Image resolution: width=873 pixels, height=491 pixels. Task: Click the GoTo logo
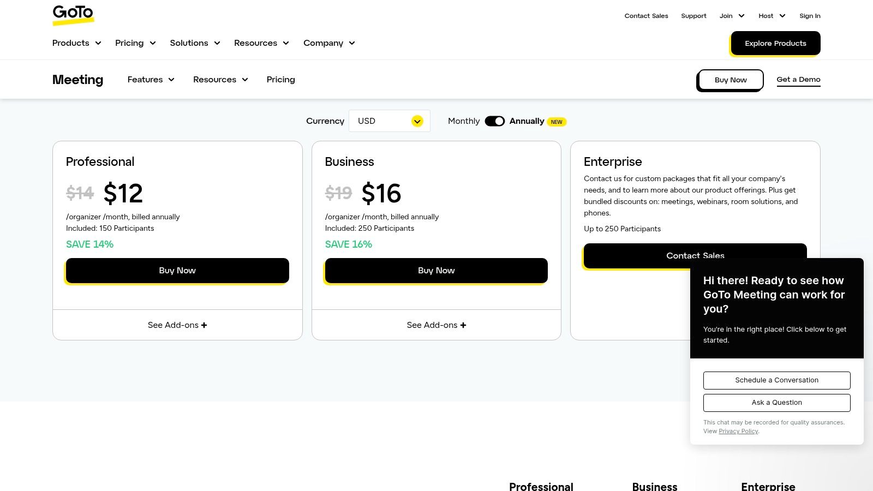pyautogui.click(x=73, y=15)
